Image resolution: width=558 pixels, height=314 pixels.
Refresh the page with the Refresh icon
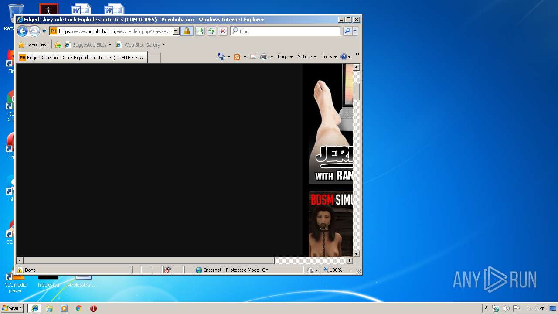(x=211, y=31)
